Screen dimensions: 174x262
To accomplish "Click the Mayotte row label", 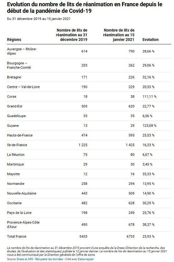I will [x=13, y=174].
